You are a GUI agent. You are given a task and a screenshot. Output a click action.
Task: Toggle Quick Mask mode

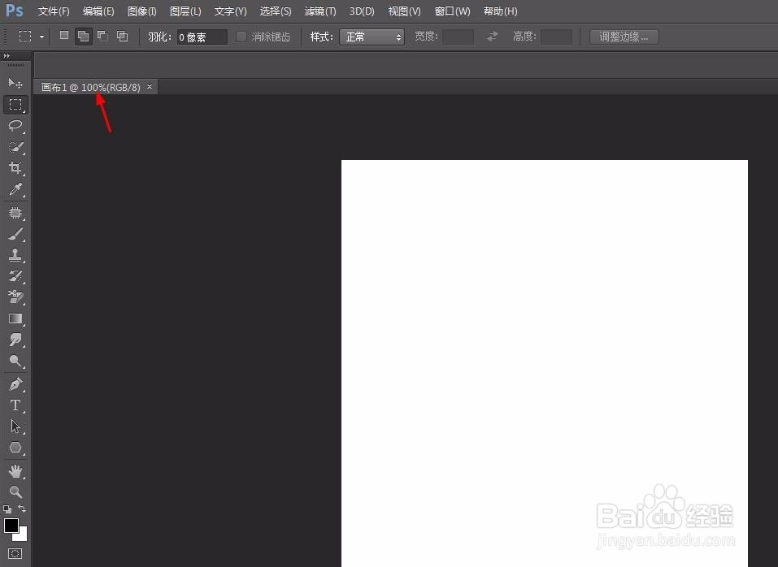[x=15, y=554]
